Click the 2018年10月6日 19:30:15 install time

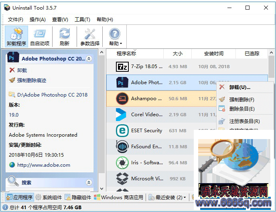pos(36,155)
